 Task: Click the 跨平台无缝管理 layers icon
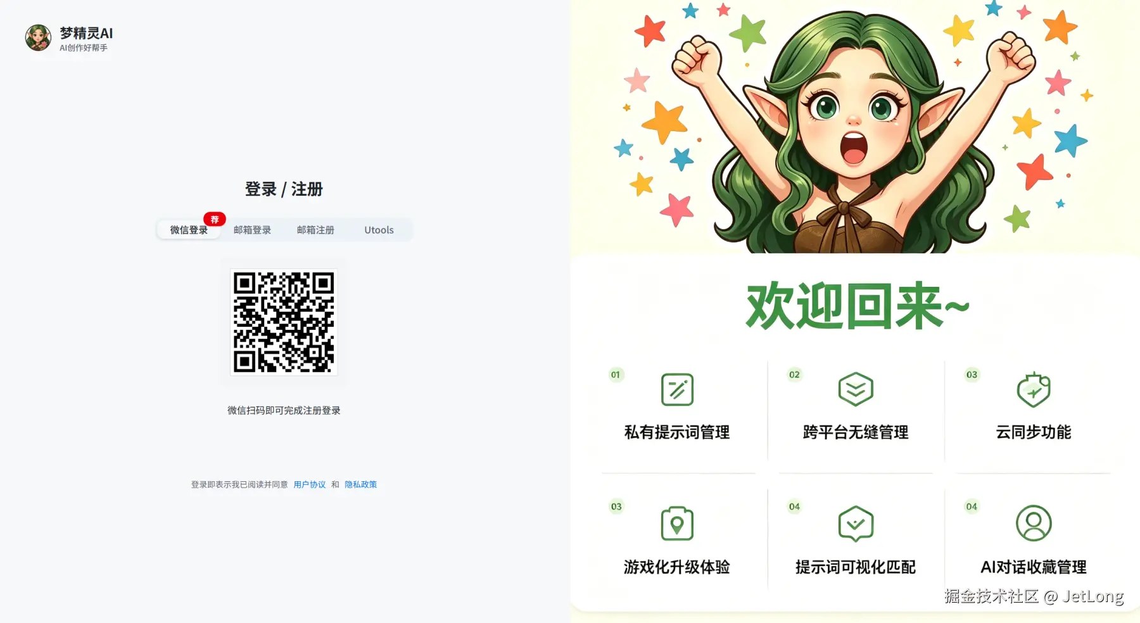856,389
